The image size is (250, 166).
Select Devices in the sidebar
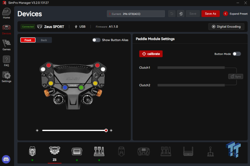pos(6,30)
